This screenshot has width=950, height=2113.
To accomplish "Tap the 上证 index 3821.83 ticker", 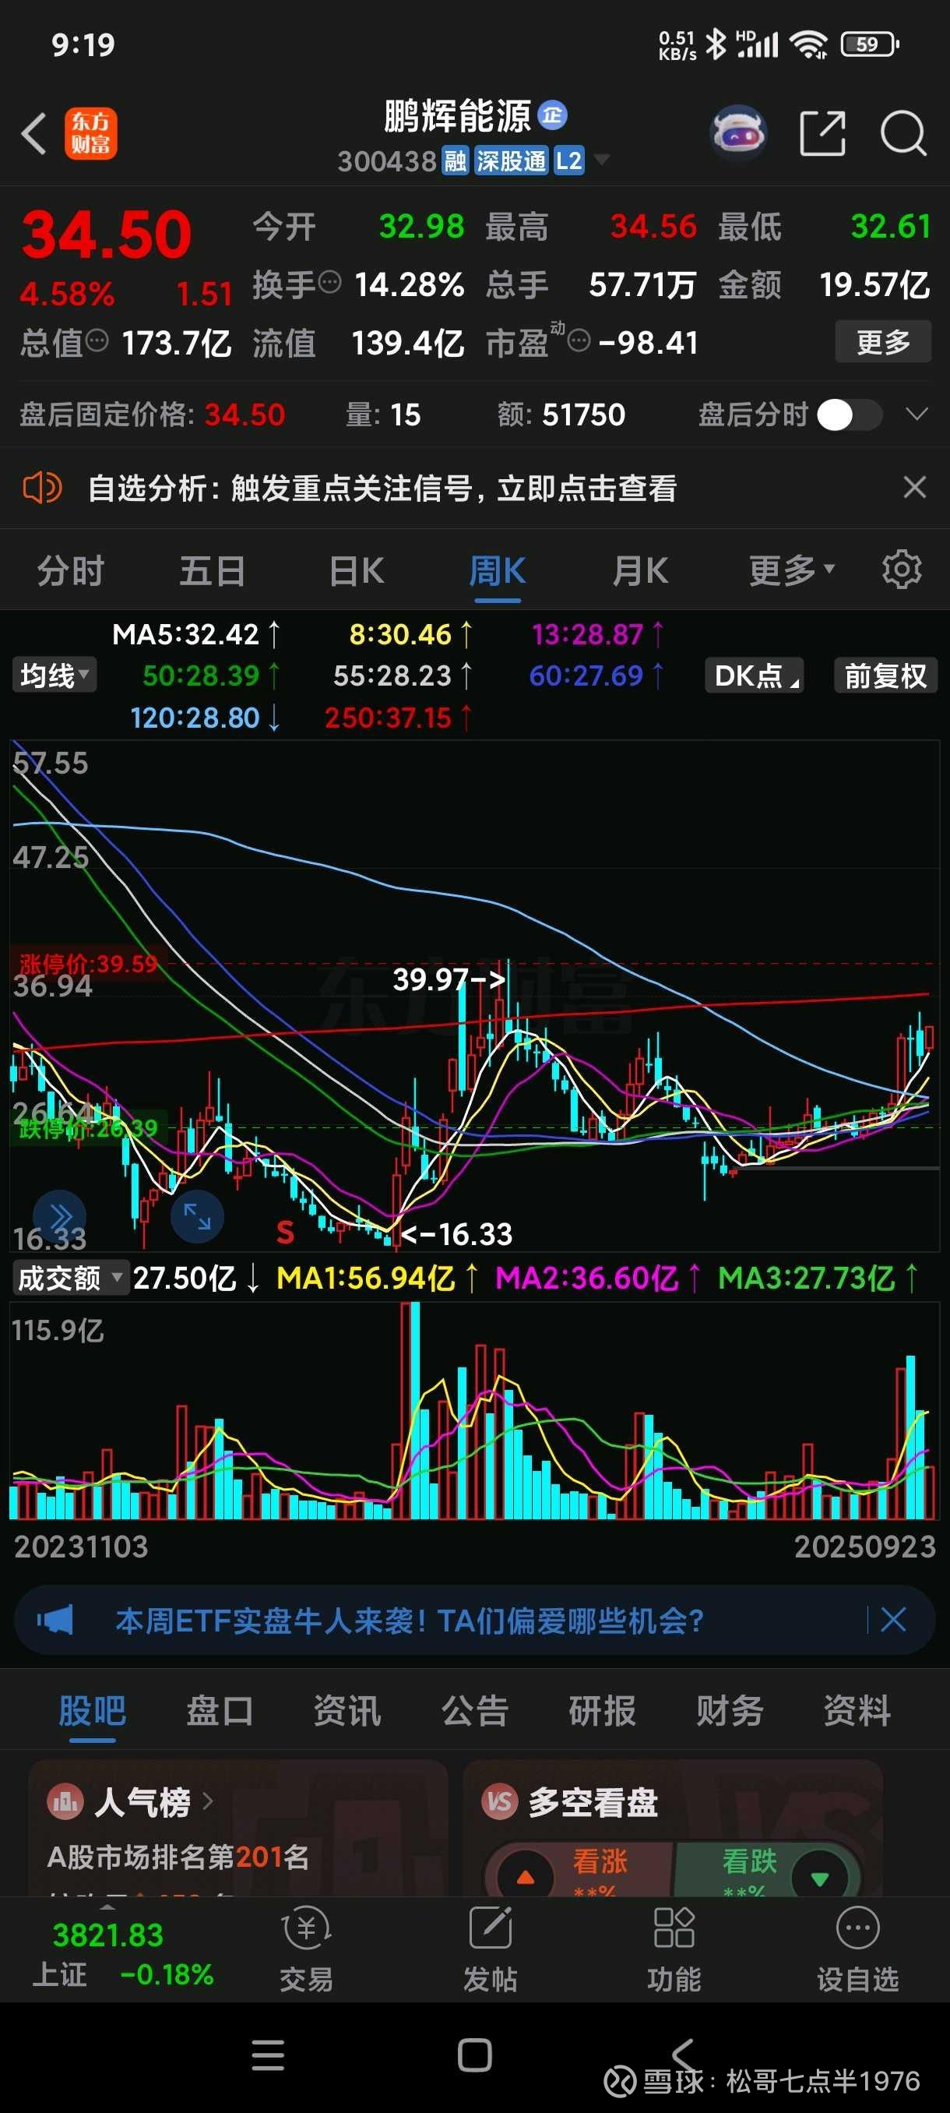I will (123, 1953).
